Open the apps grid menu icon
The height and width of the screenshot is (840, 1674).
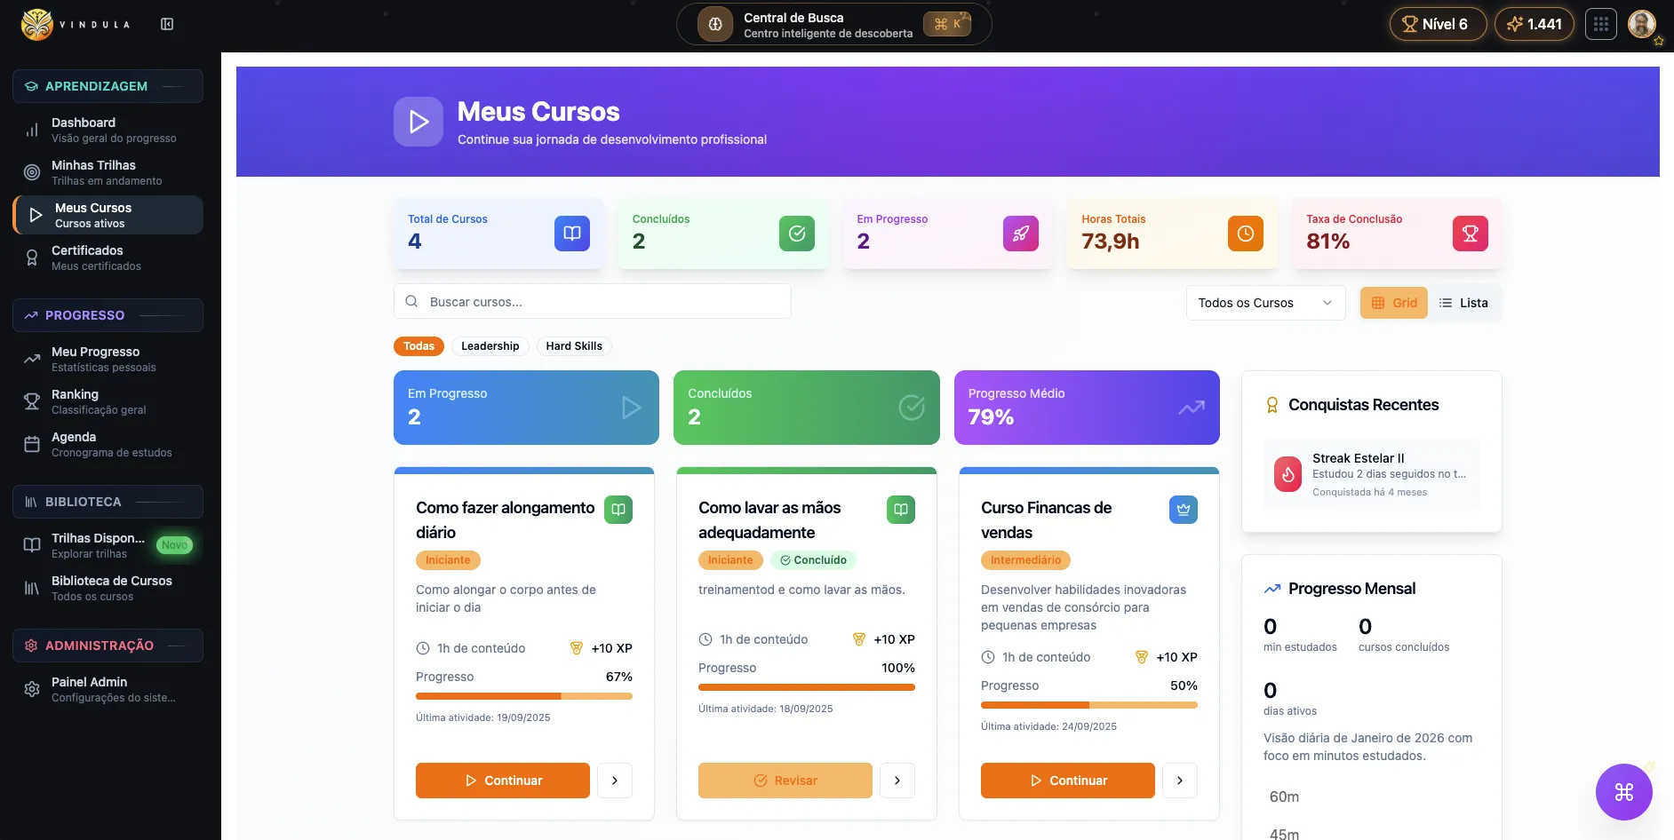tap(1600, 24)
